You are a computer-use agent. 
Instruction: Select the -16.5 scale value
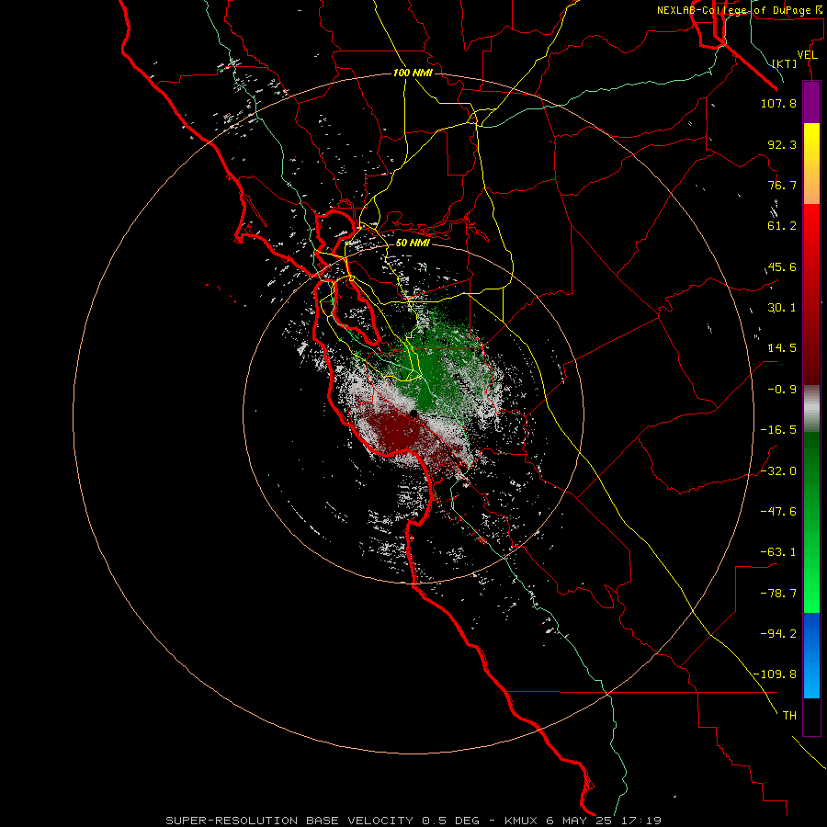coord(778,430)
